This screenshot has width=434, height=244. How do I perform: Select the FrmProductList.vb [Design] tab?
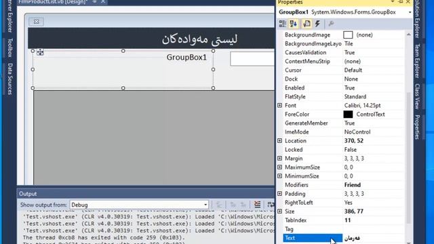tap(53, 2)
